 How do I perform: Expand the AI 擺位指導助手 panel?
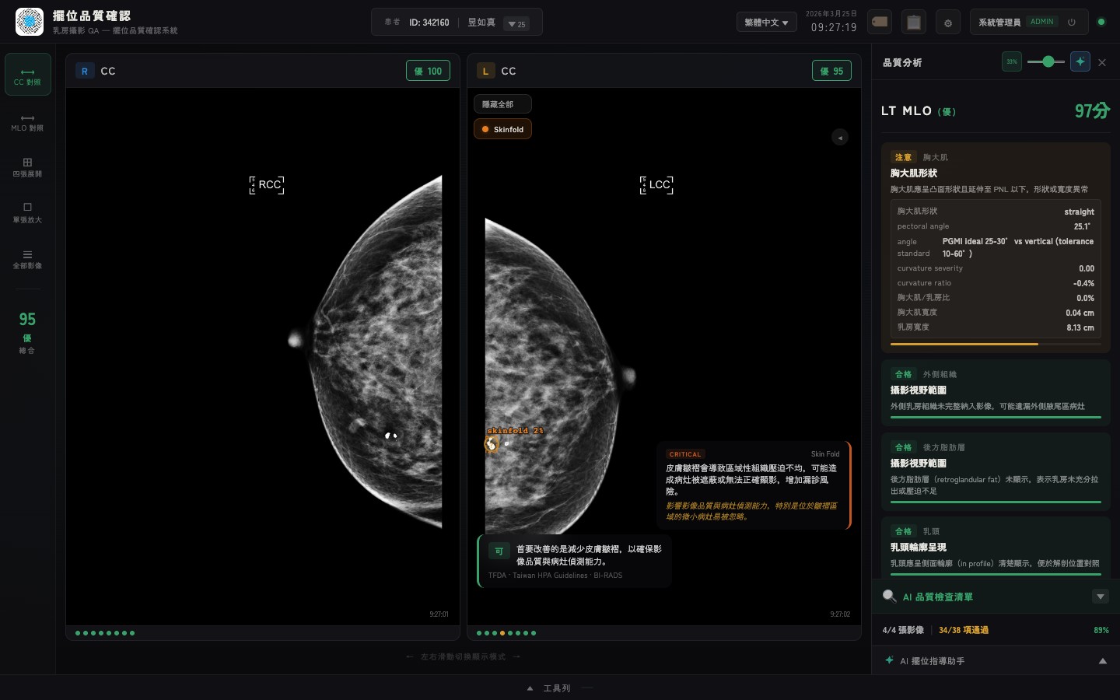coord(1102,661)
